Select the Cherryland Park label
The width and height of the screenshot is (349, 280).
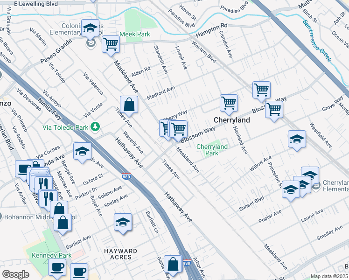[212, 149]
